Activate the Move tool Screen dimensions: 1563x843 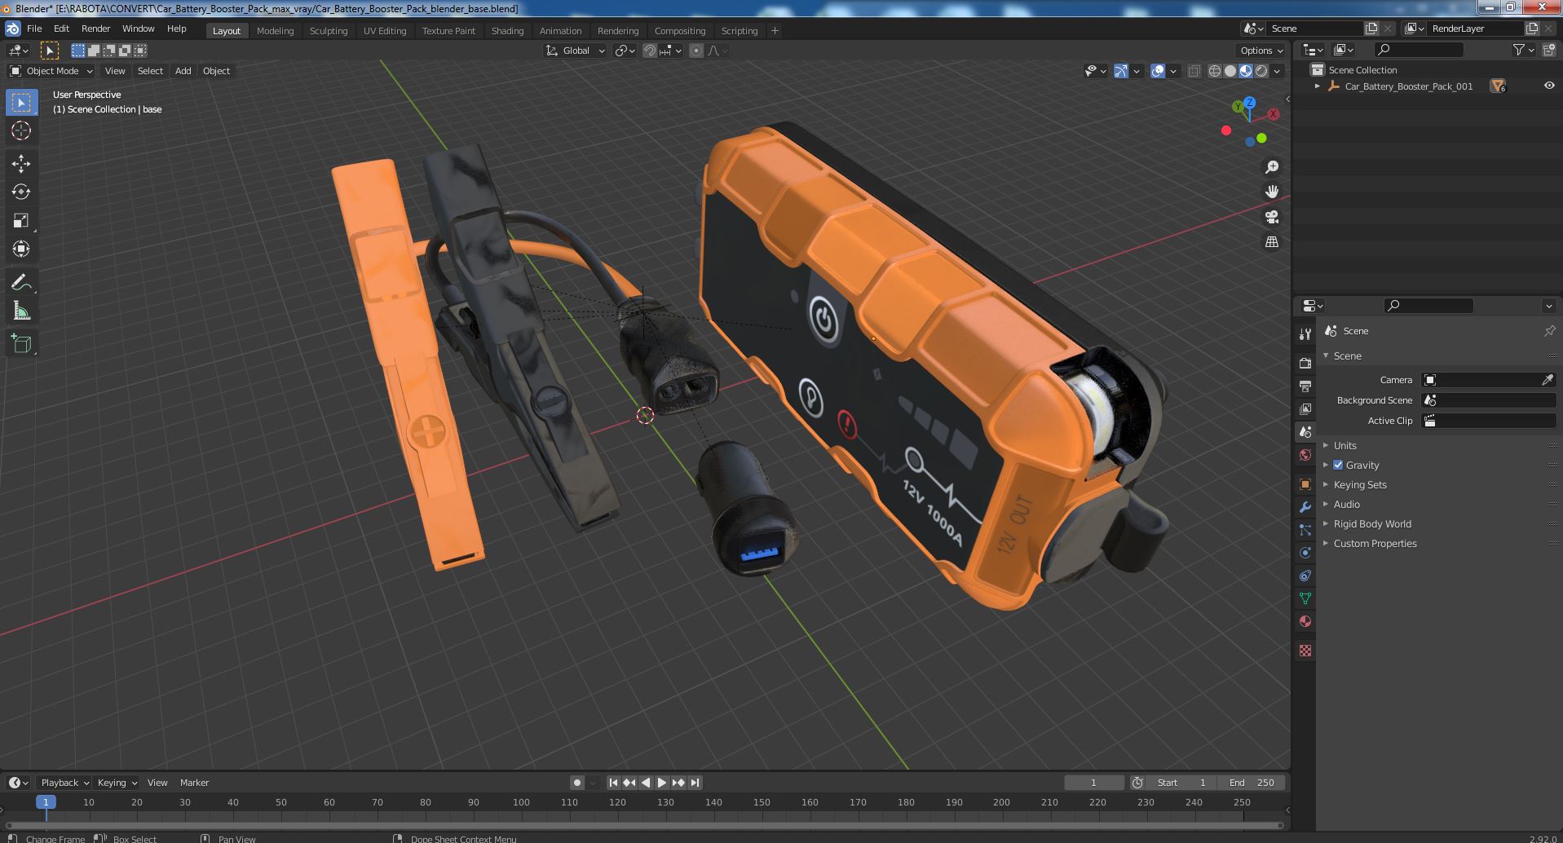[x=21, y=163]
